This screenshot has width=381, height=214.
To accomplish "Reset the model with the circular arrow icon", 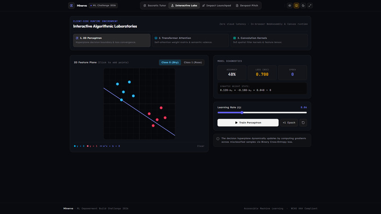I will click(x=303, y=123).
